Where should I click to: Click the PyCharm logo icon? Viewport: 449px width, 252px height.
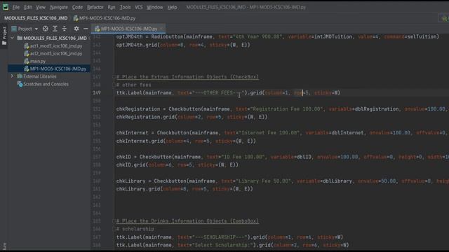pyautogui.click(x=6, y=7)
